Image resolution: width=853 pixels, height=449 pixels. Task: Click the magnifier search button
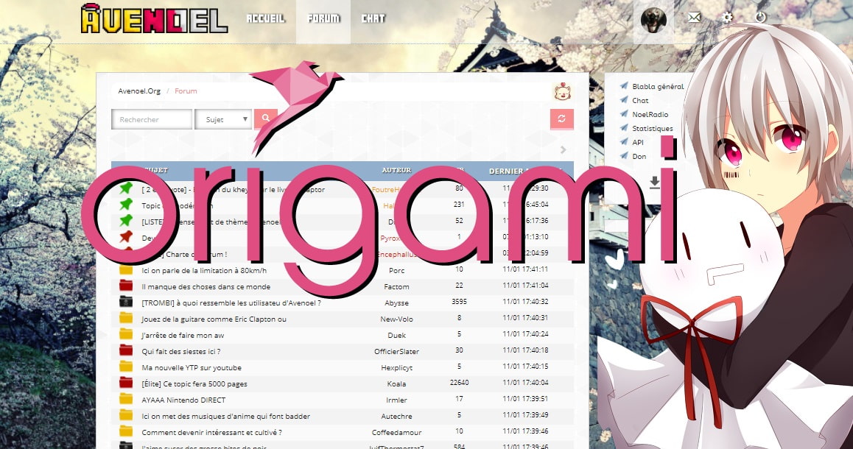click(x=265, y=119)
